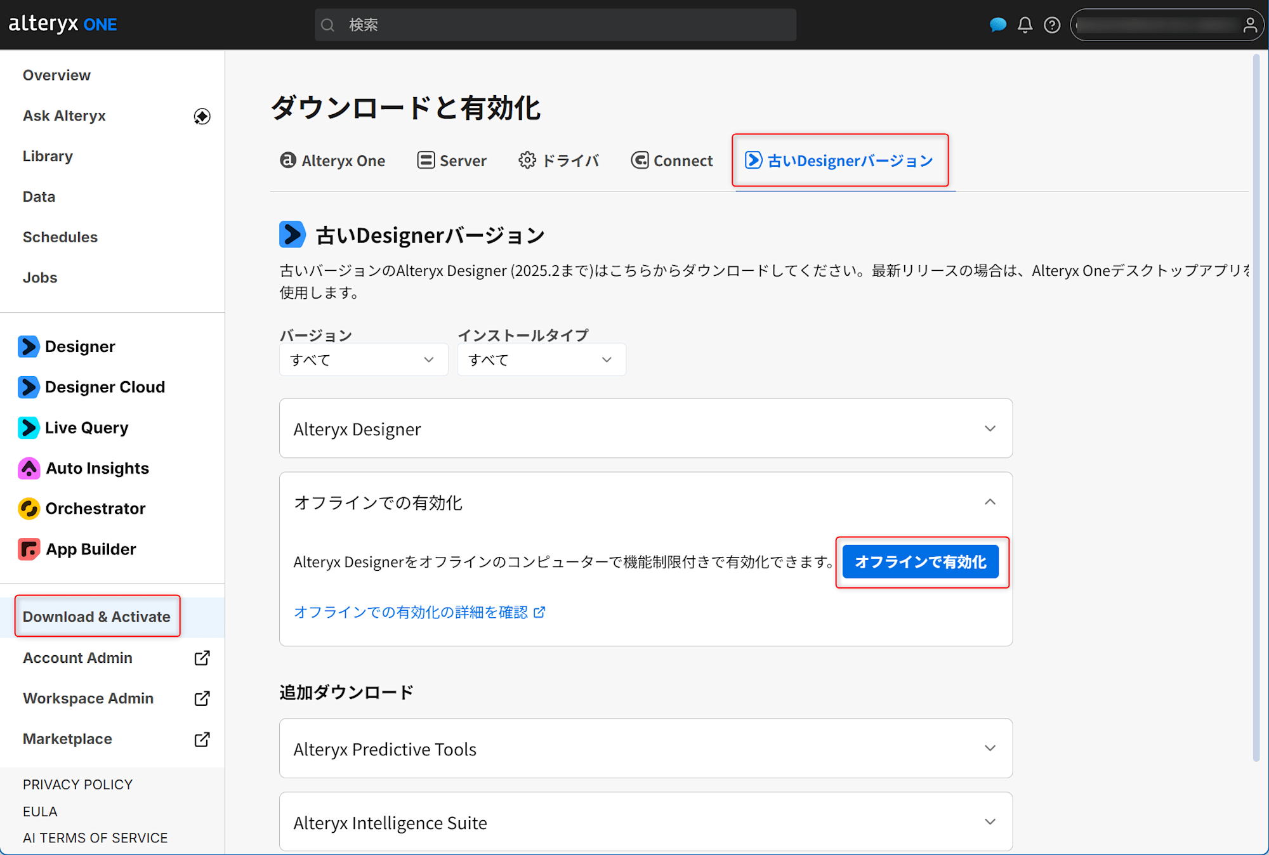1269x855 pixels.
Task: Click the Live Query product icon
Action: click(x=29, y=427)
